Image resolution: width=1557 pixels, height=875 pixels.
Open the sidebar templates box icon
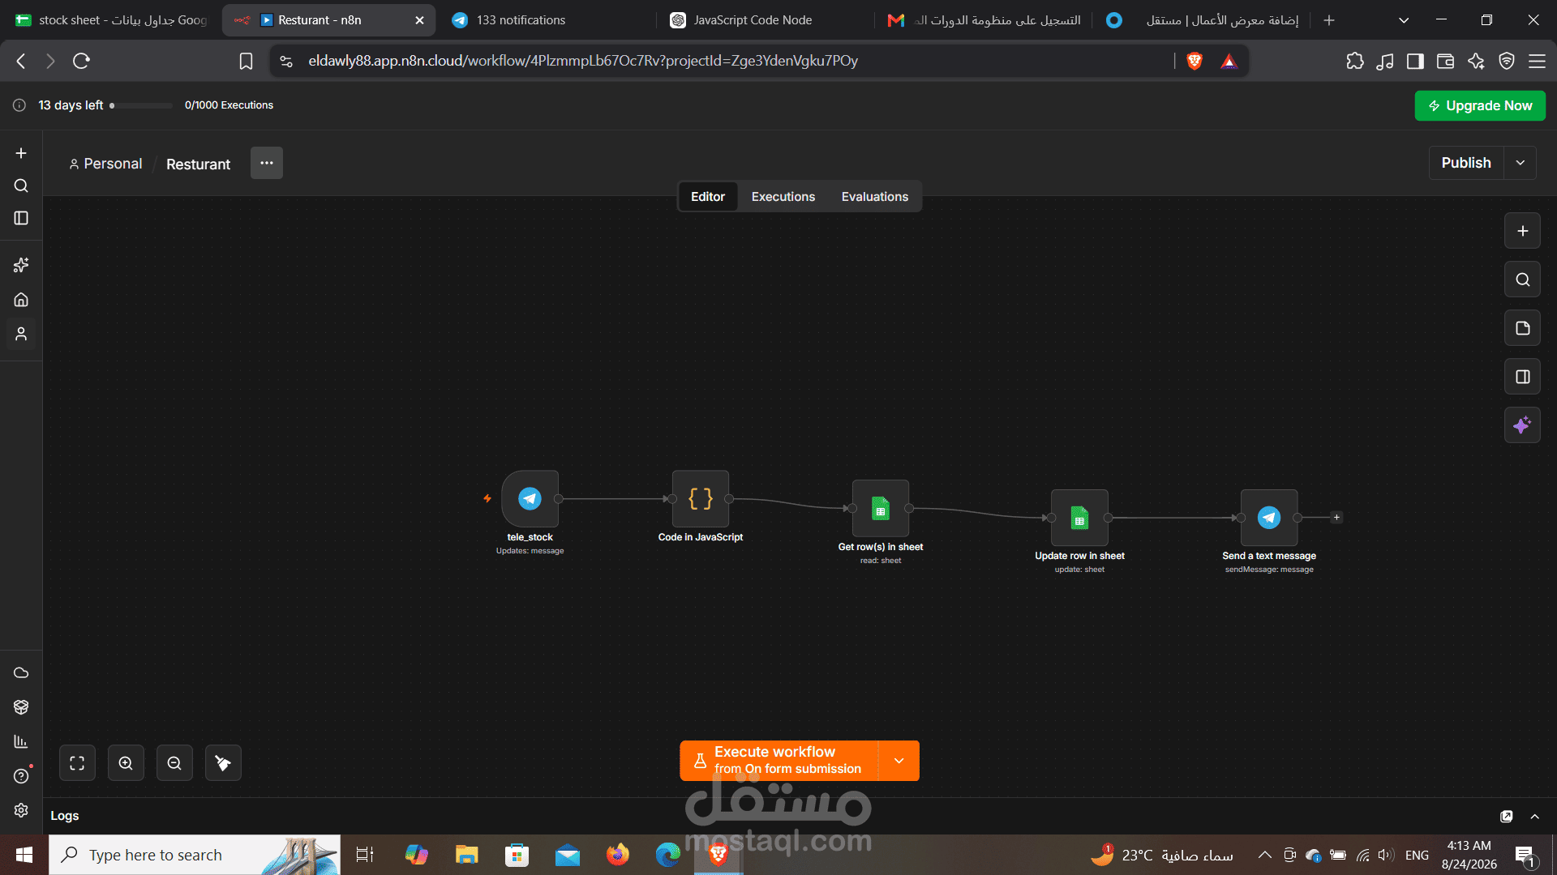(x=21, y=707)
